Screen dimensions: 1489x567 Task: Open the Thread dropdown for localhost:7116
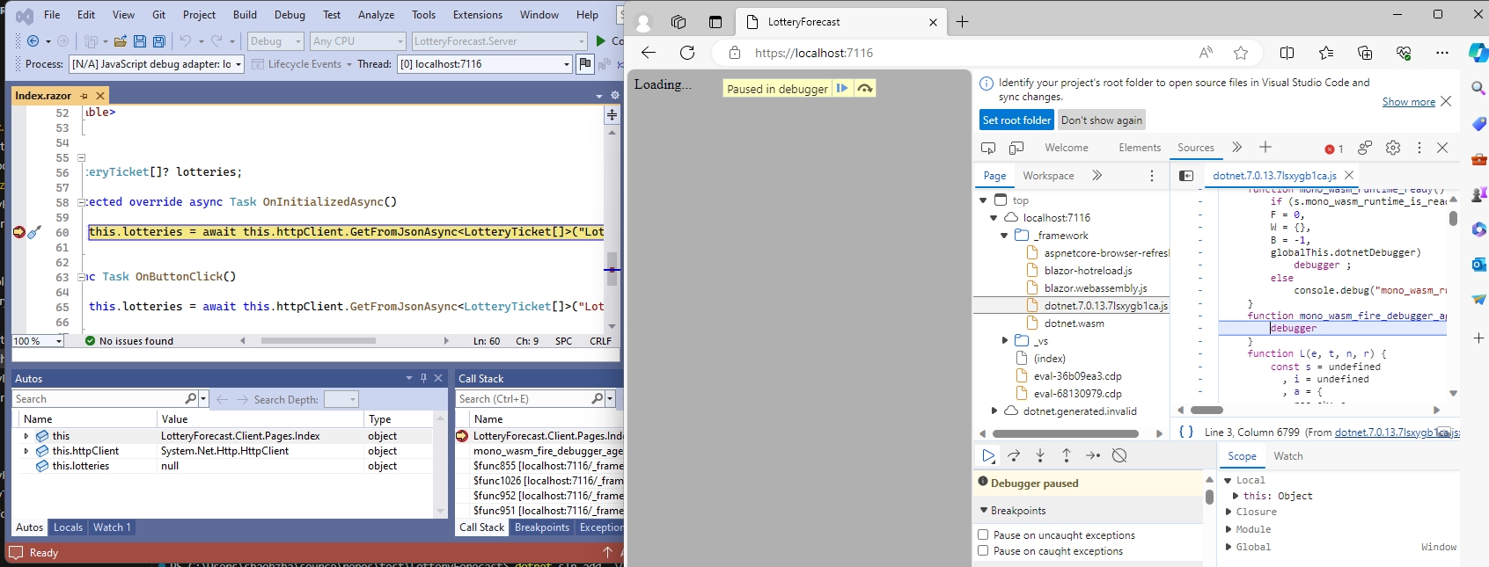pyautogui.click(x=566, y=64)
